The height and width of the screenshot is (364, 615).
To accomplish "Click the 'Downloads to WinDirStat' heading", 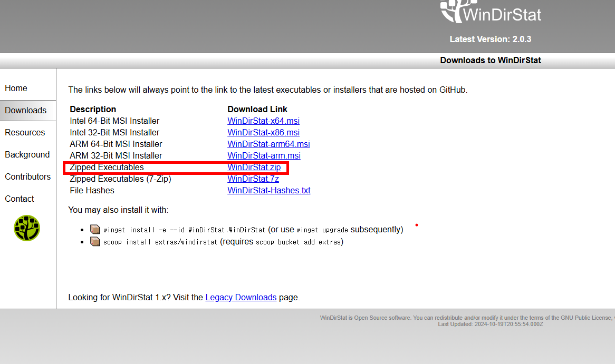I will coord(491,61).
